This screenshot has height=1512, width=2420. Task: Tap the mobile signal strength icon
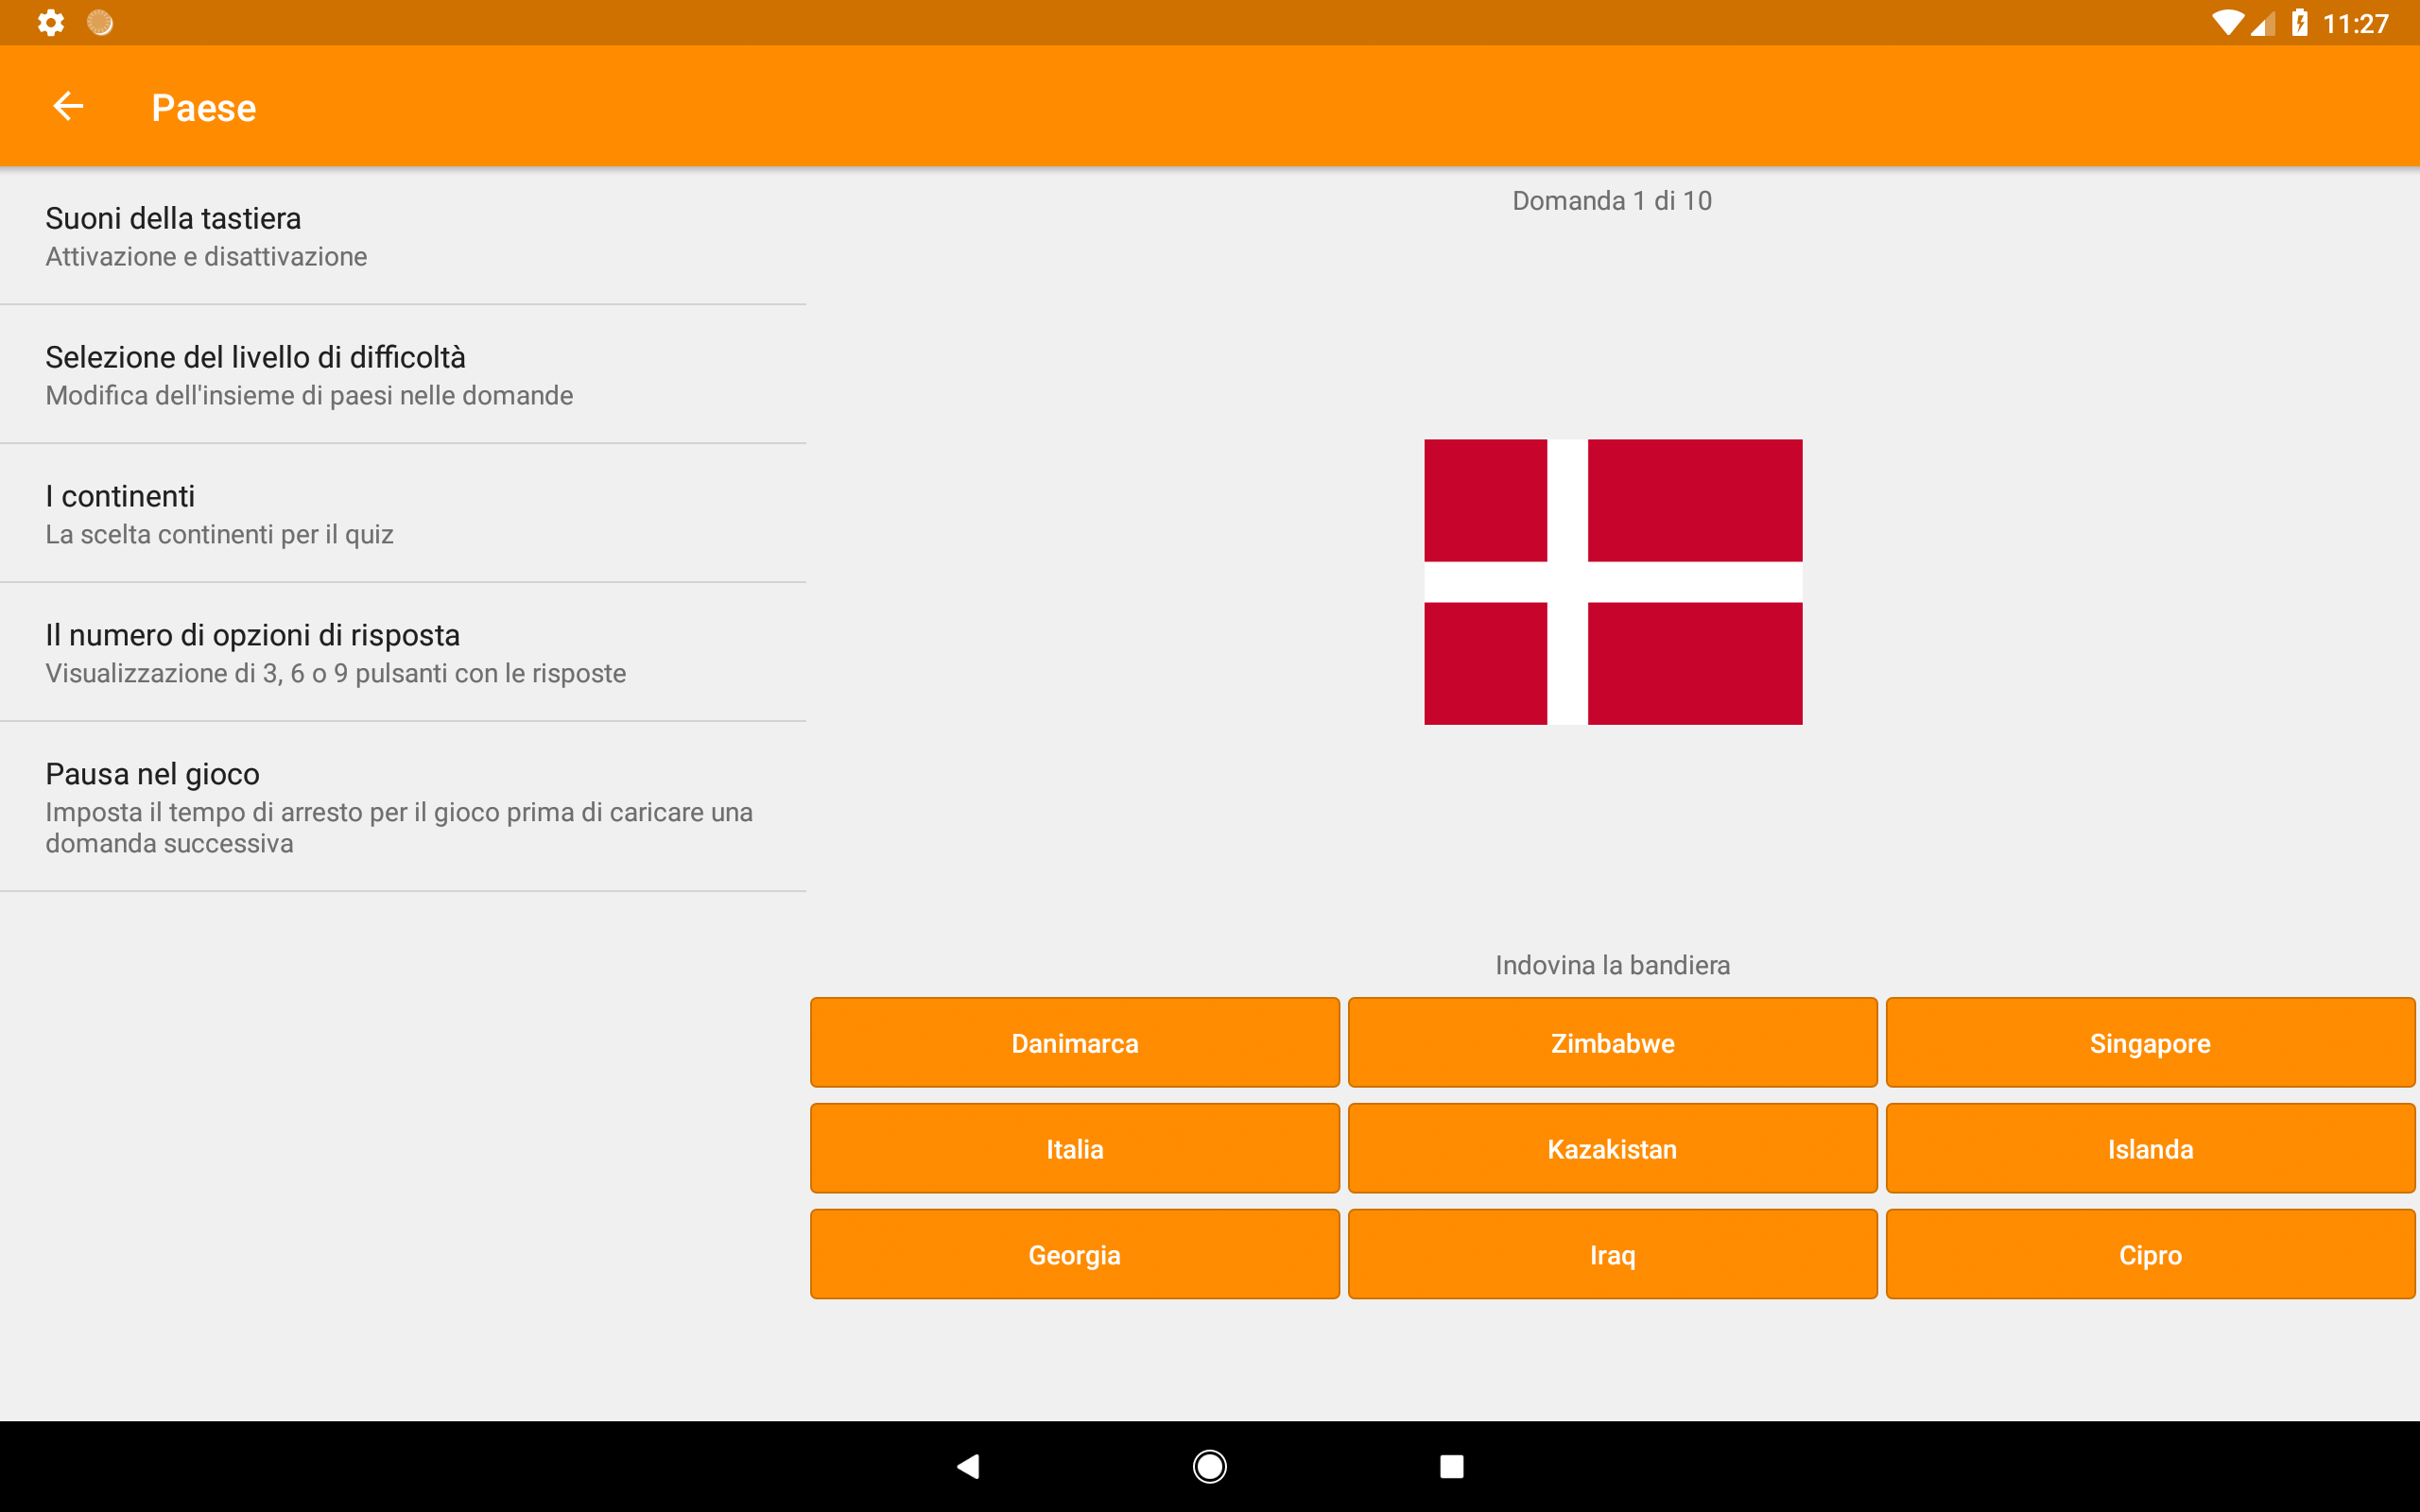coord(2263,23)
